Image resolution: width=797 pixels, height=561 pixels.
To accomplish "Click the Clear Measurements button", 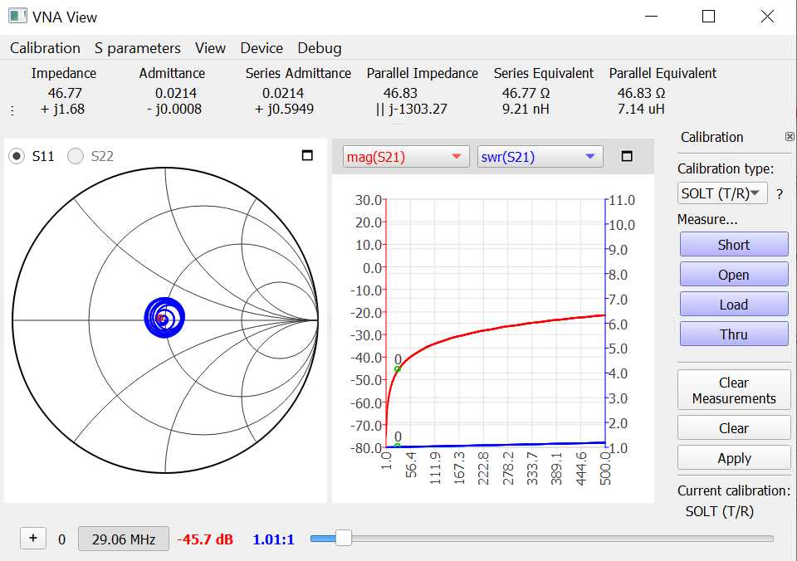I will click(x=734, y=390).
